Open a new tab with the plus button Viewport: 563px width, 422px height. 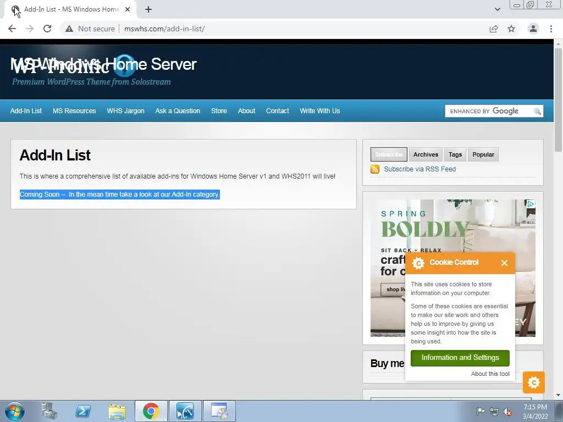tap(148, 9)
